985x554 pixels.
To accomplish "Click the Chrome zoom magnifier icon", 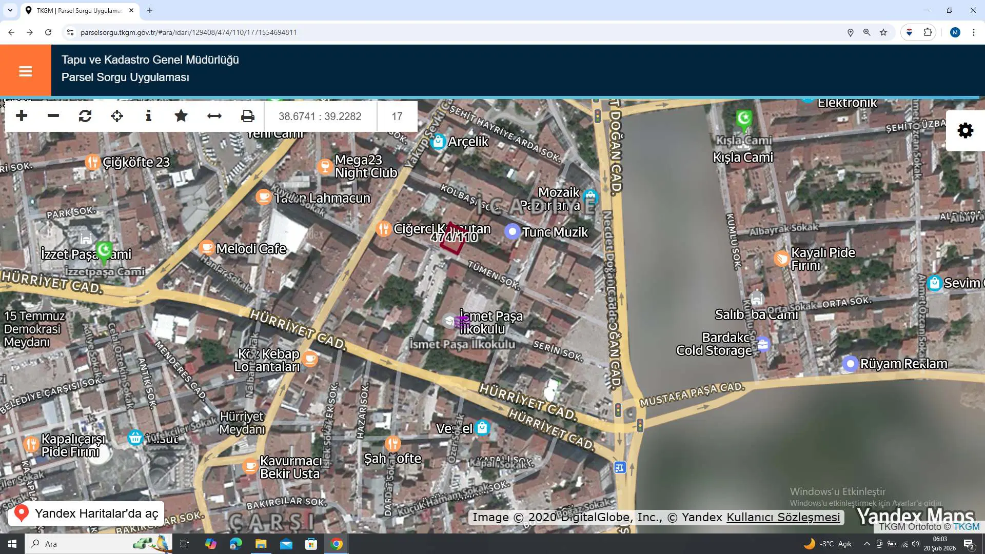I will click(x=867, y=32).
